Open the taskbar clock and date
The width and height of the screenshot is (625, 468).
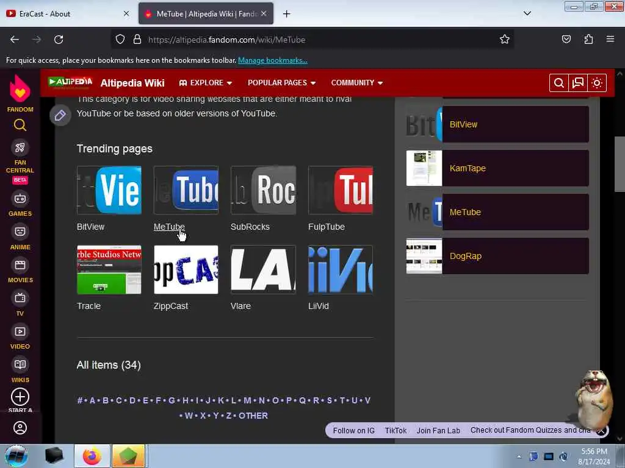(x=594, y=456)
